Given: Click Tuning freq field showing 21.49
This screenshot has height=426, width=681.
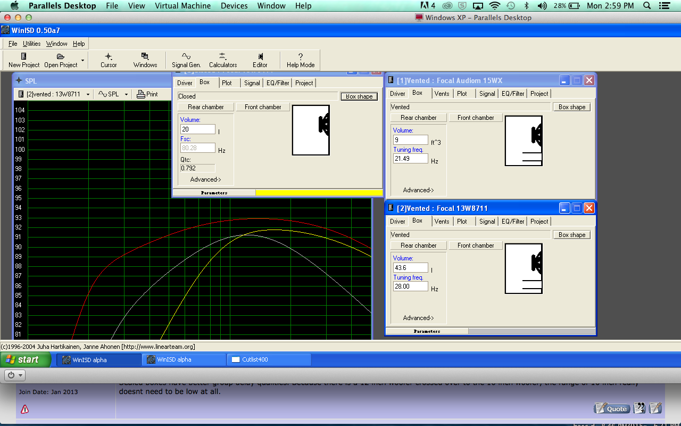Looking at the screenshot, I should click(x=410, y=159).
